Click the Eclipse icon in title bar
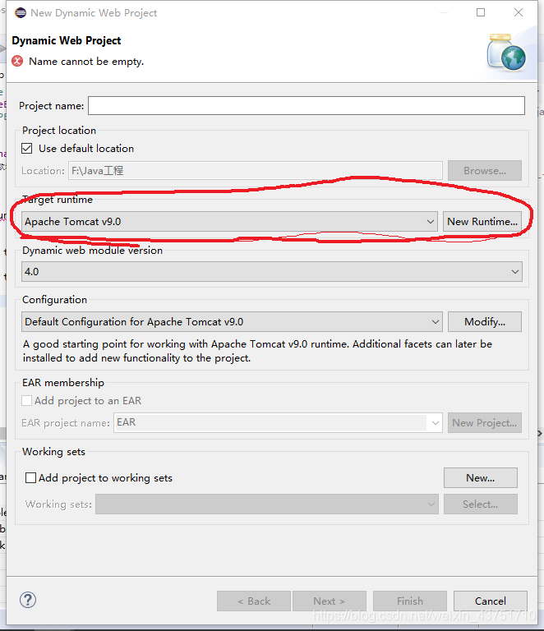Screen dimensions: 544x631 (x=20, y=13)
